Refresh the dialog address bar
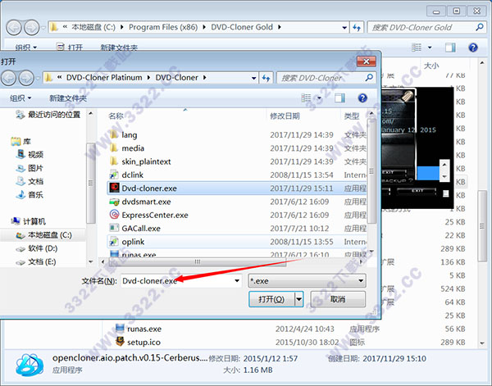This screenshot has width=492, height=386. click(x=266, y=78)
